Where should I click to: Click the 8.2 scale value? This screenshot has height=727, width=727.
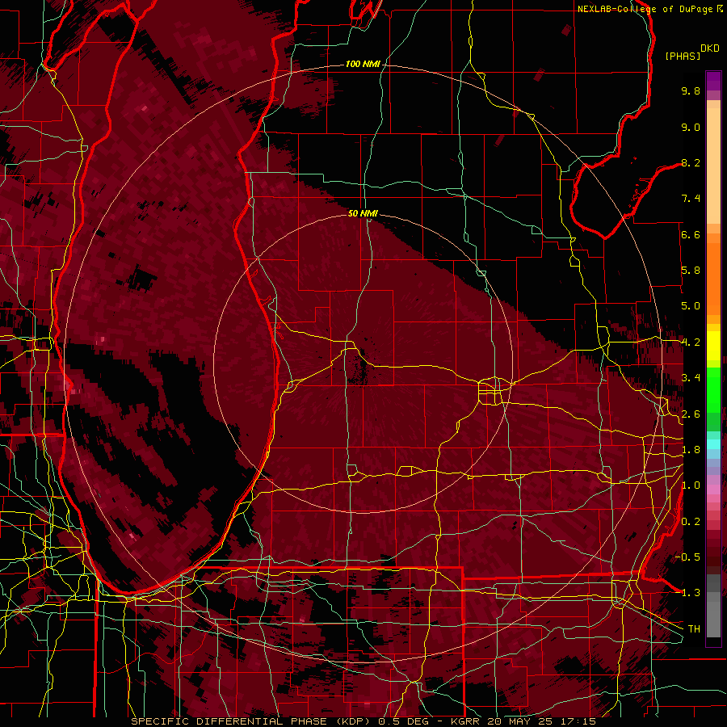[x=691, y=162]
